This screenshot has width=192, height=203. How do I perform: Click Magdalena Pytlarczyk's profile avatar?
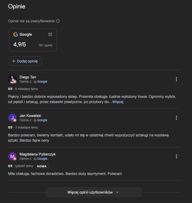point(12,156)
